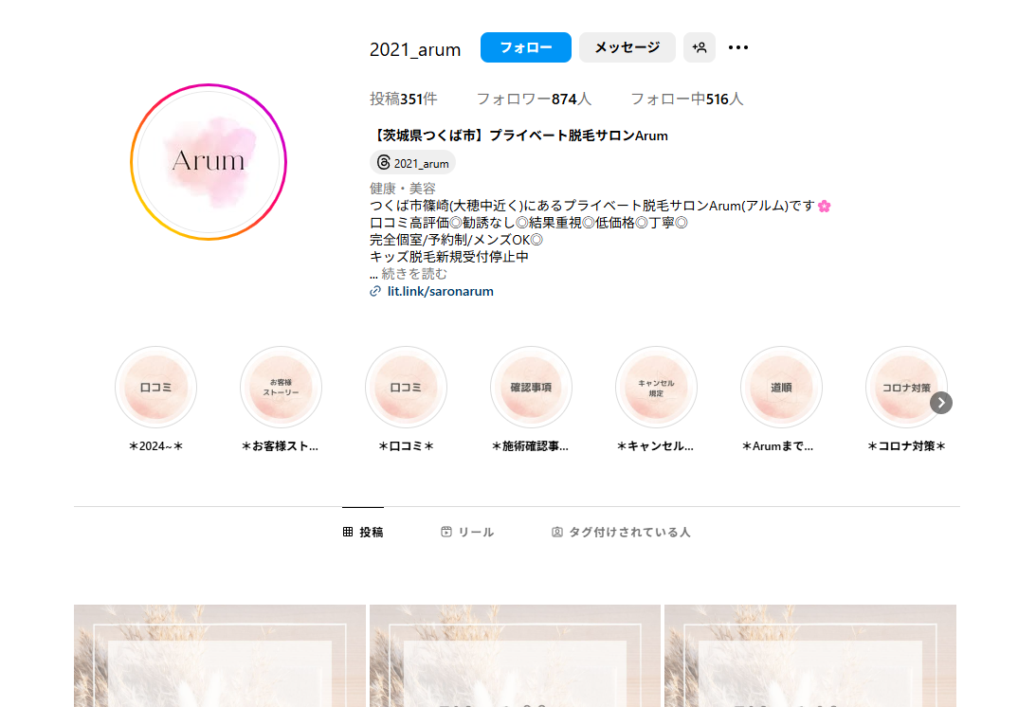Screen dimensions: 1018x707
Task: Expand bio with 続きを読む
Action: coord(414,274)
